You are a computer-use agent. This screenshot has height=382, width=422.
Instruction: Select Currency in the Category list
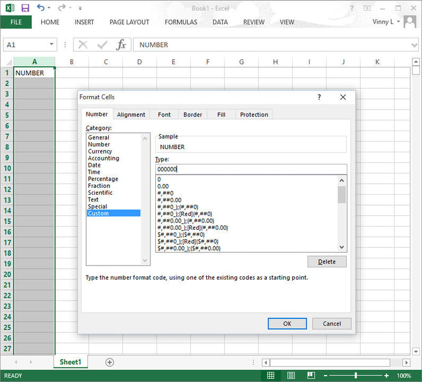(x=100, y=152)
